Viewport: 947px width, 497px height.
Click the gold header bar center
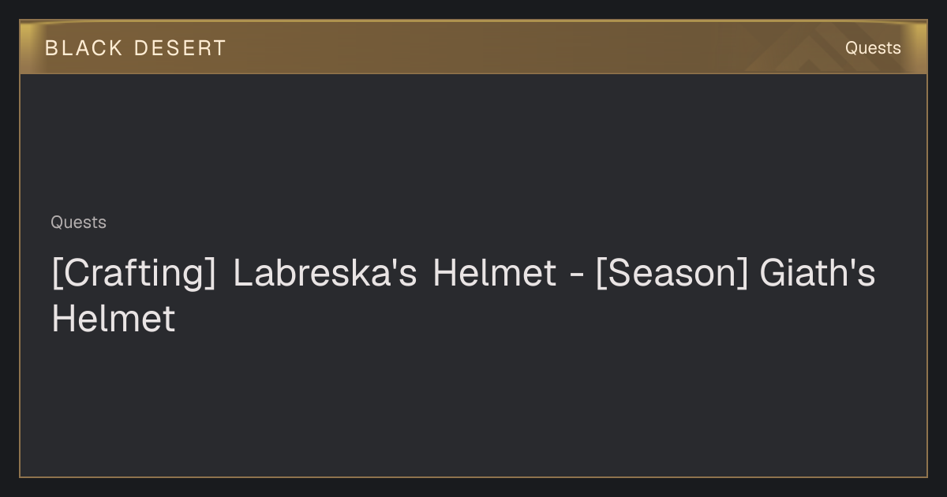point(473,47)
